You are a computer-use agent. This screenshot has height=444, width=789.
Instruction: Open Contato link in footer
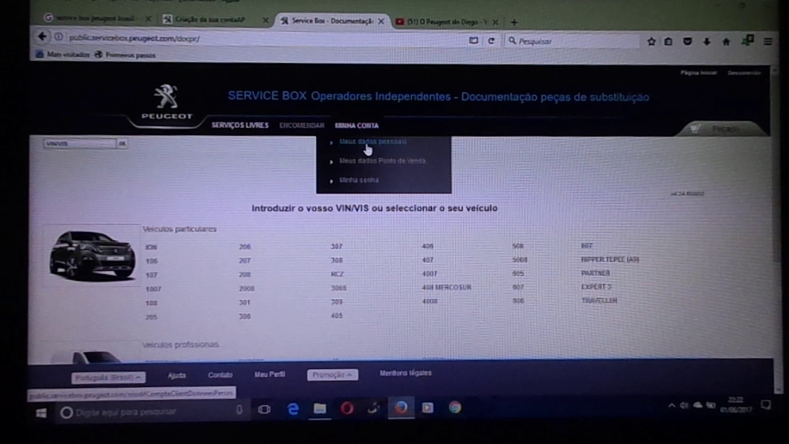click(220, 375)
